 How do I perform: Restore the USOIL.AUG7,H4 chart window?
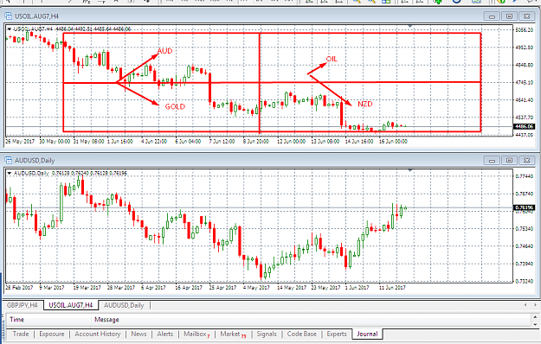pyautogui.click(x=509, y=16)
